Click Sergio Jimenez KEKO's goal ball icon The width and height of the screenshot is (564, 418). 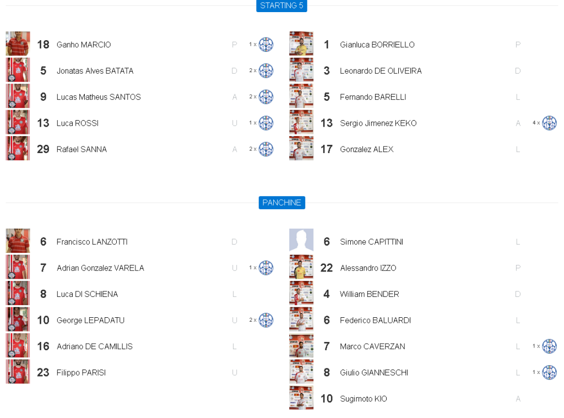[549, 123]
